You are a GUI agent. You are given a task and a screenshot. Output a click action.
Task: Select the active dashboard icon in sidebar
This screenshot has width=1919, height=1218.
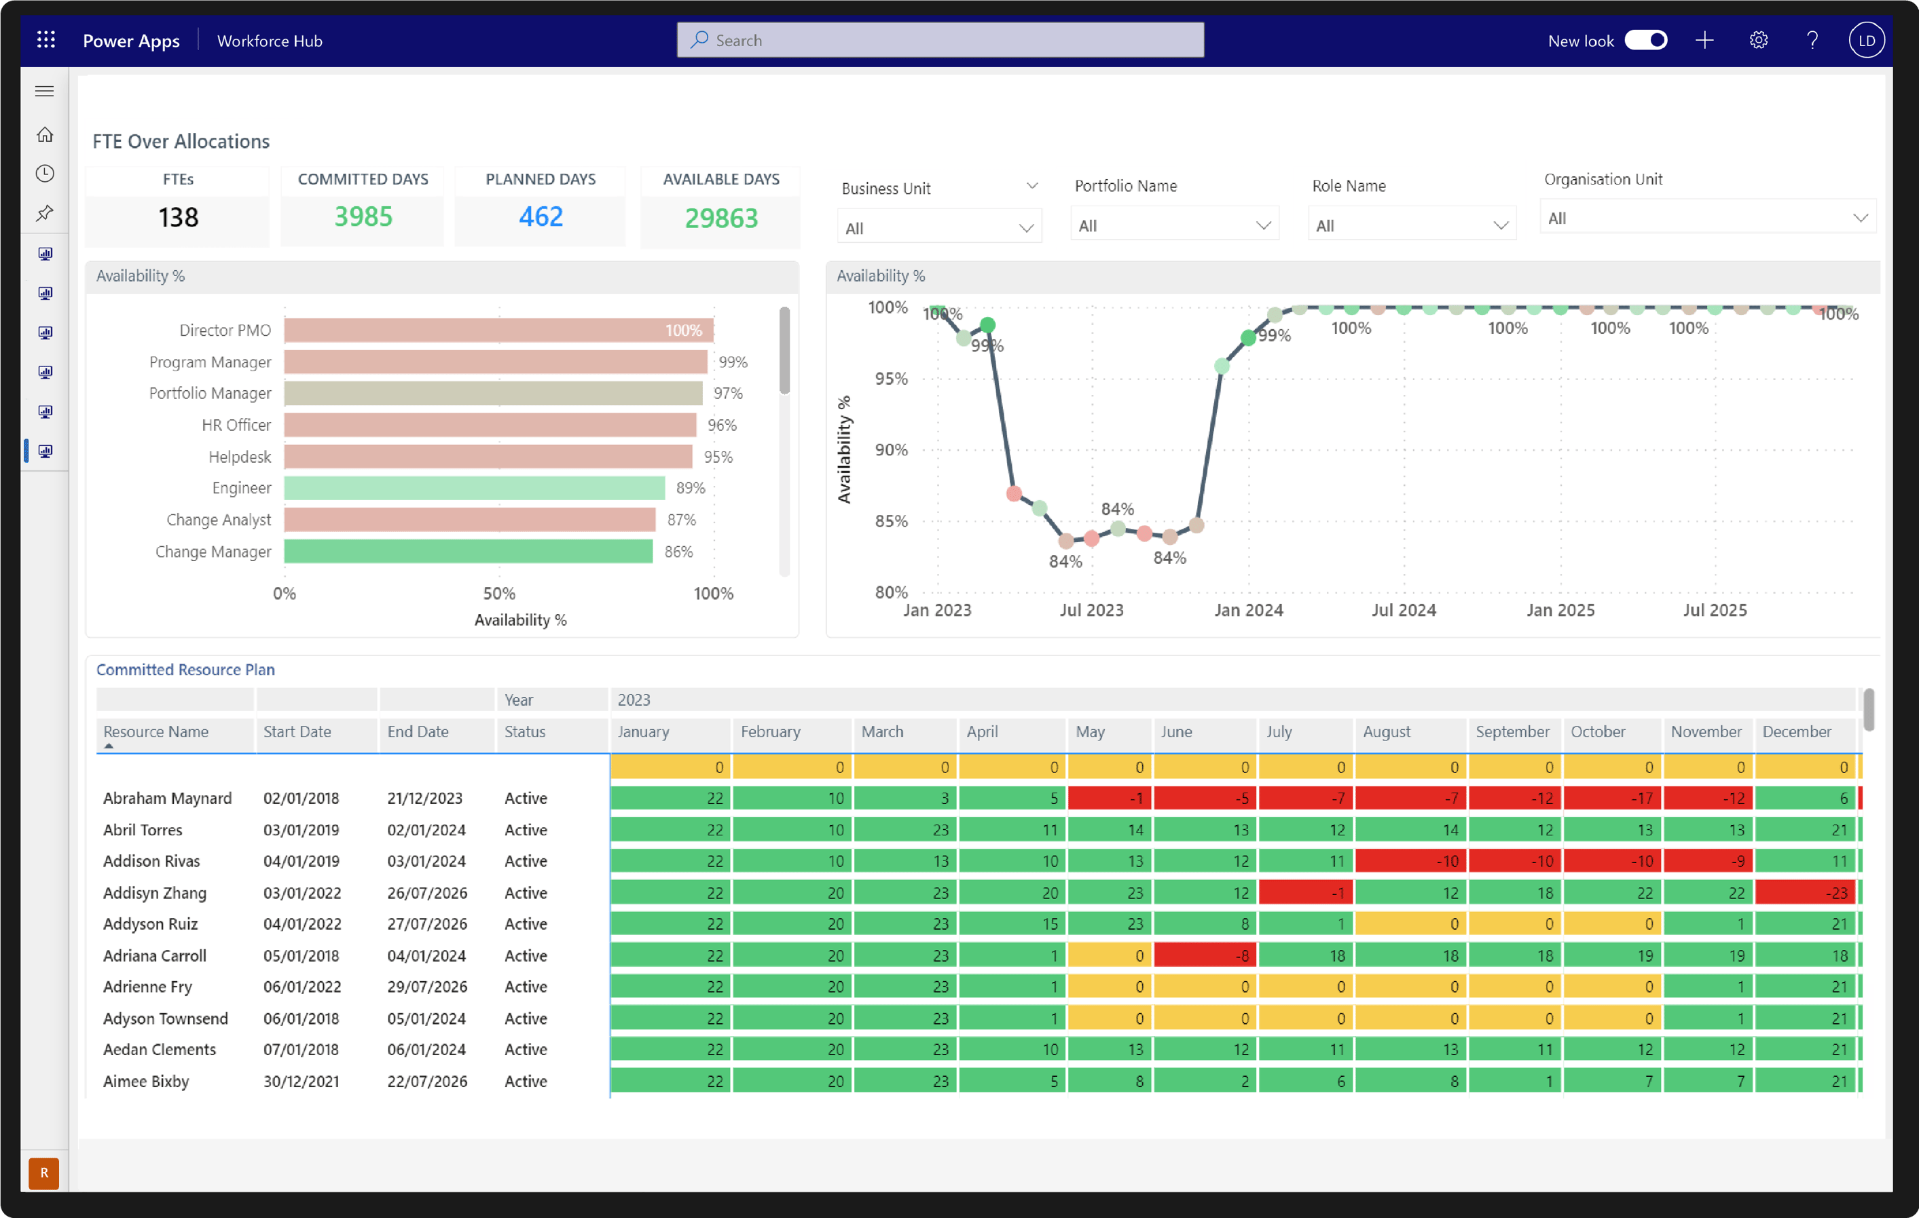(x=45, y=451)
